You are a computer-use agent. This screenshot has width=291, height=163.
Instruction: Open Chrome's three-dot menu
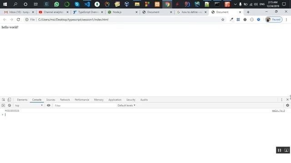click(x=286, y=19)
